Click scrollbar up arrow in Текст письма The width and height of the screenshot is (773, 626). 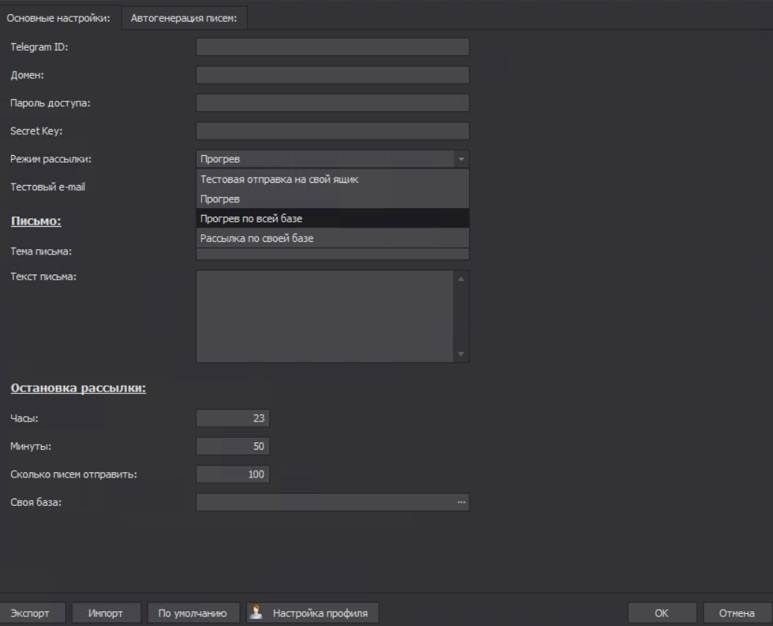[x=461, y=279]
